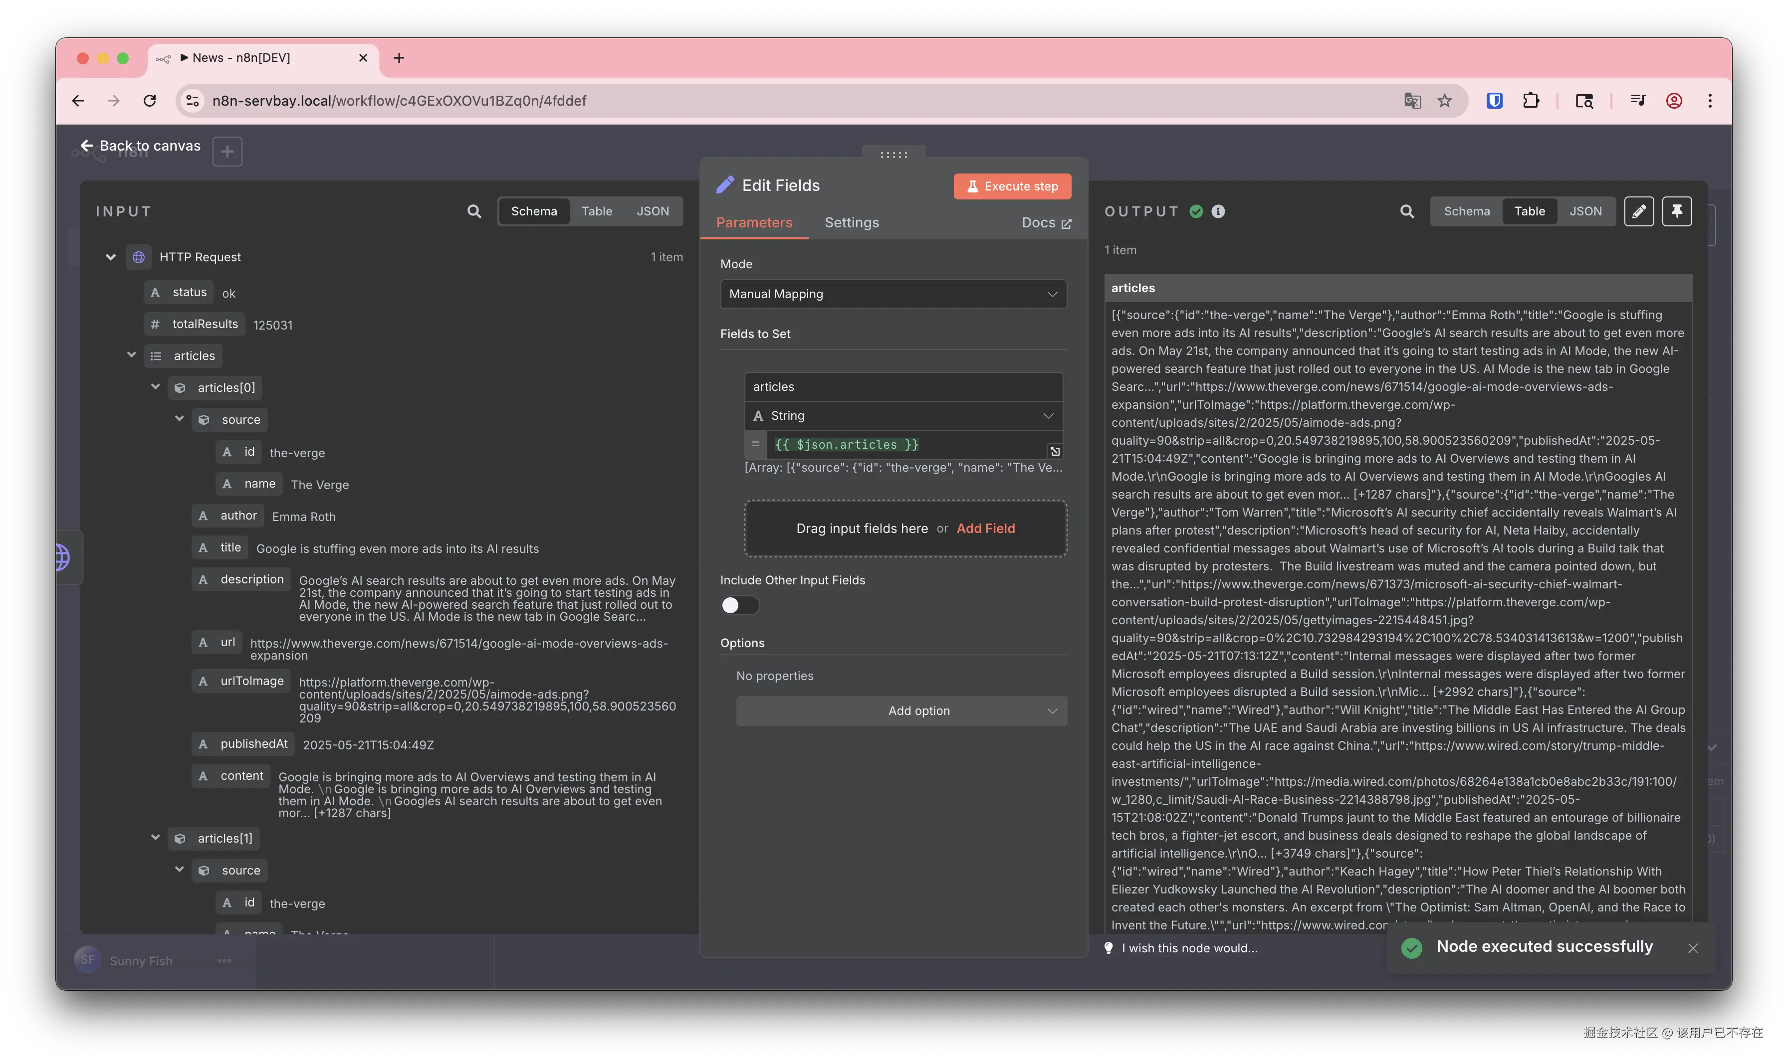The image size is (1788, 1064).
Task: Collapse the articles[0] tree node
Action: coord(156,387)
